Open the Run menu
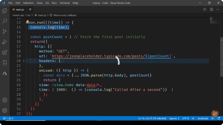Viewport: 223px width, 125px height. pyautogui.click(x=54, y=3)
